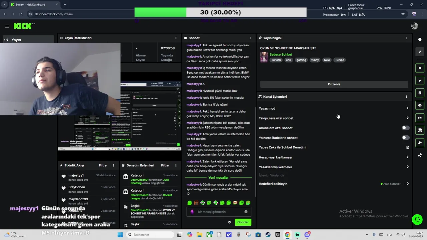Open Sohbet panel three-dot menu
This screenshot has height=240, width=427.
(250, 38)
